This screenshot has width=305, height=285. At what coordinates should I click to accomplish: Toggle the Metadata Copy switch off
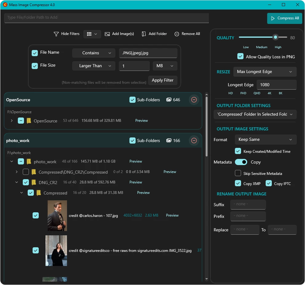click(241, 162)
